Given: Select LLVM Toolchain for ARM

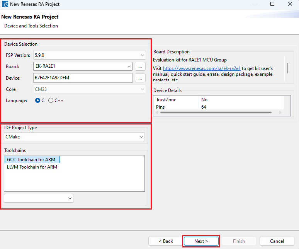Looking at the screenshot, I should pos(32,167).
